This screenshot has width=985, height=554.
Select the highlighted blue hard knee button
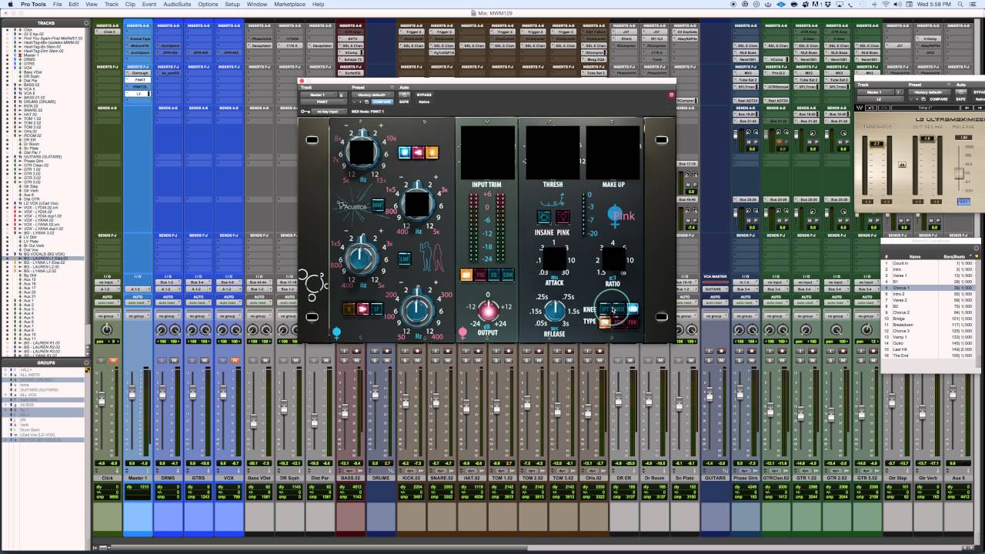(x=633, y=308)
